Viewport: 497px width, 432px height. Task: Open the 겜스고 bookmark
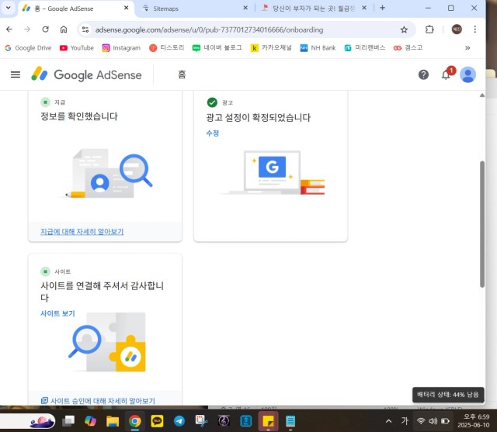(408, 48)
